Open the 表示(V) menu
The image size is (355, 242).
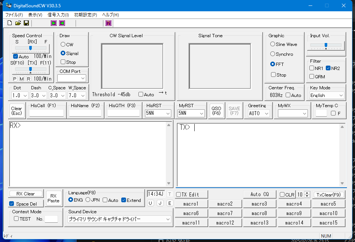click(x=35, y=15)
